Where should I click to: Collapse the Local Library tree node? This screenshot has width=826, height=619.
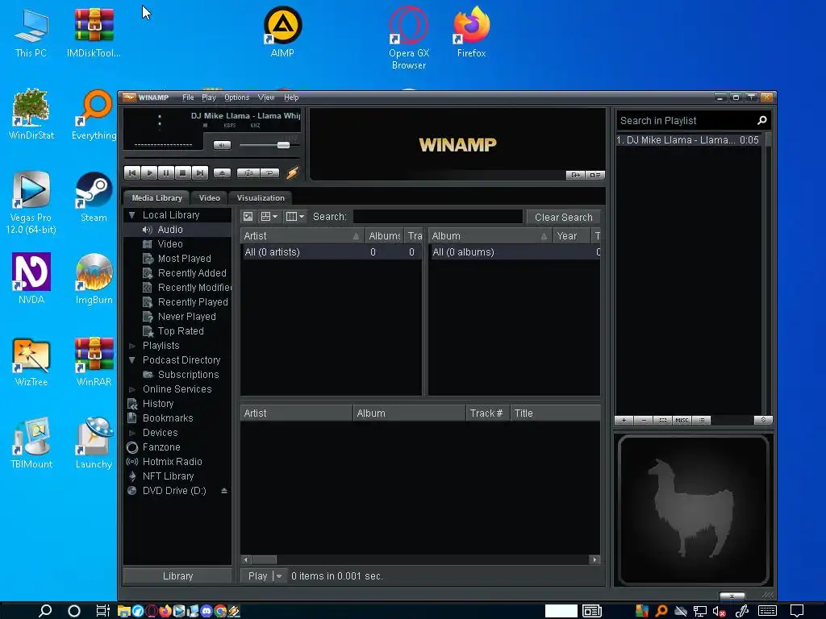[x=132, y=214]
